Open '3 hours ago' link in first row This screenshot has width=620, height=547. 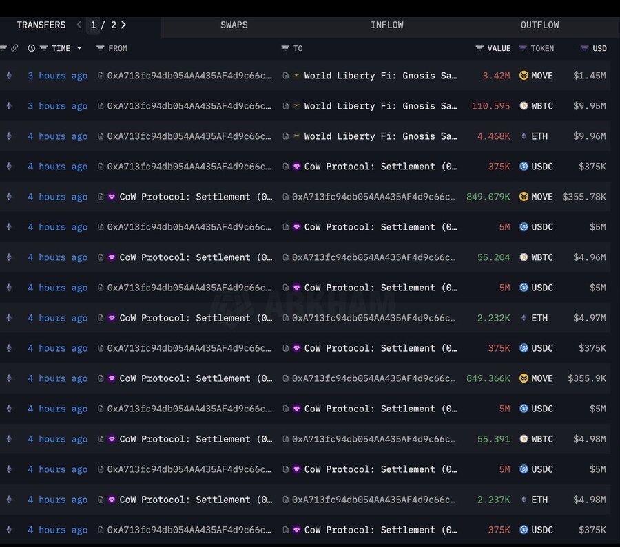click(x=57, y=76)
